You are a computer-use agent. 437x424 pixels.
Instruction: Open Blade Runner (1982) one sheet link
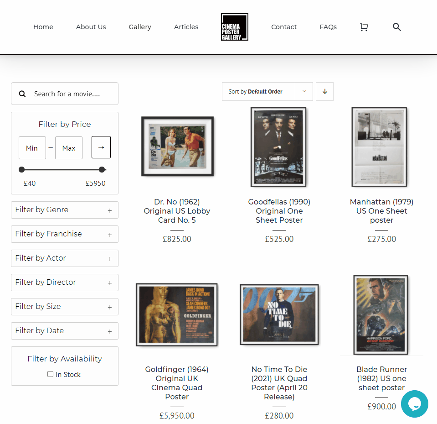381,378
